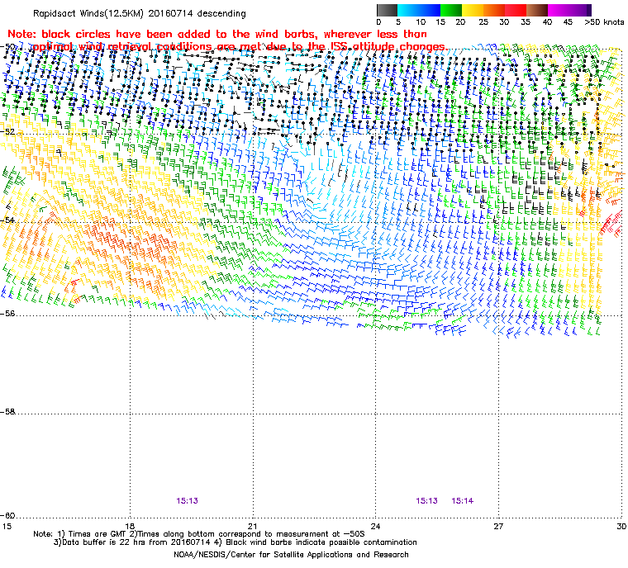
Task: Click the red 'Note: black circles have been added' line
Action: tap(217, 34)
